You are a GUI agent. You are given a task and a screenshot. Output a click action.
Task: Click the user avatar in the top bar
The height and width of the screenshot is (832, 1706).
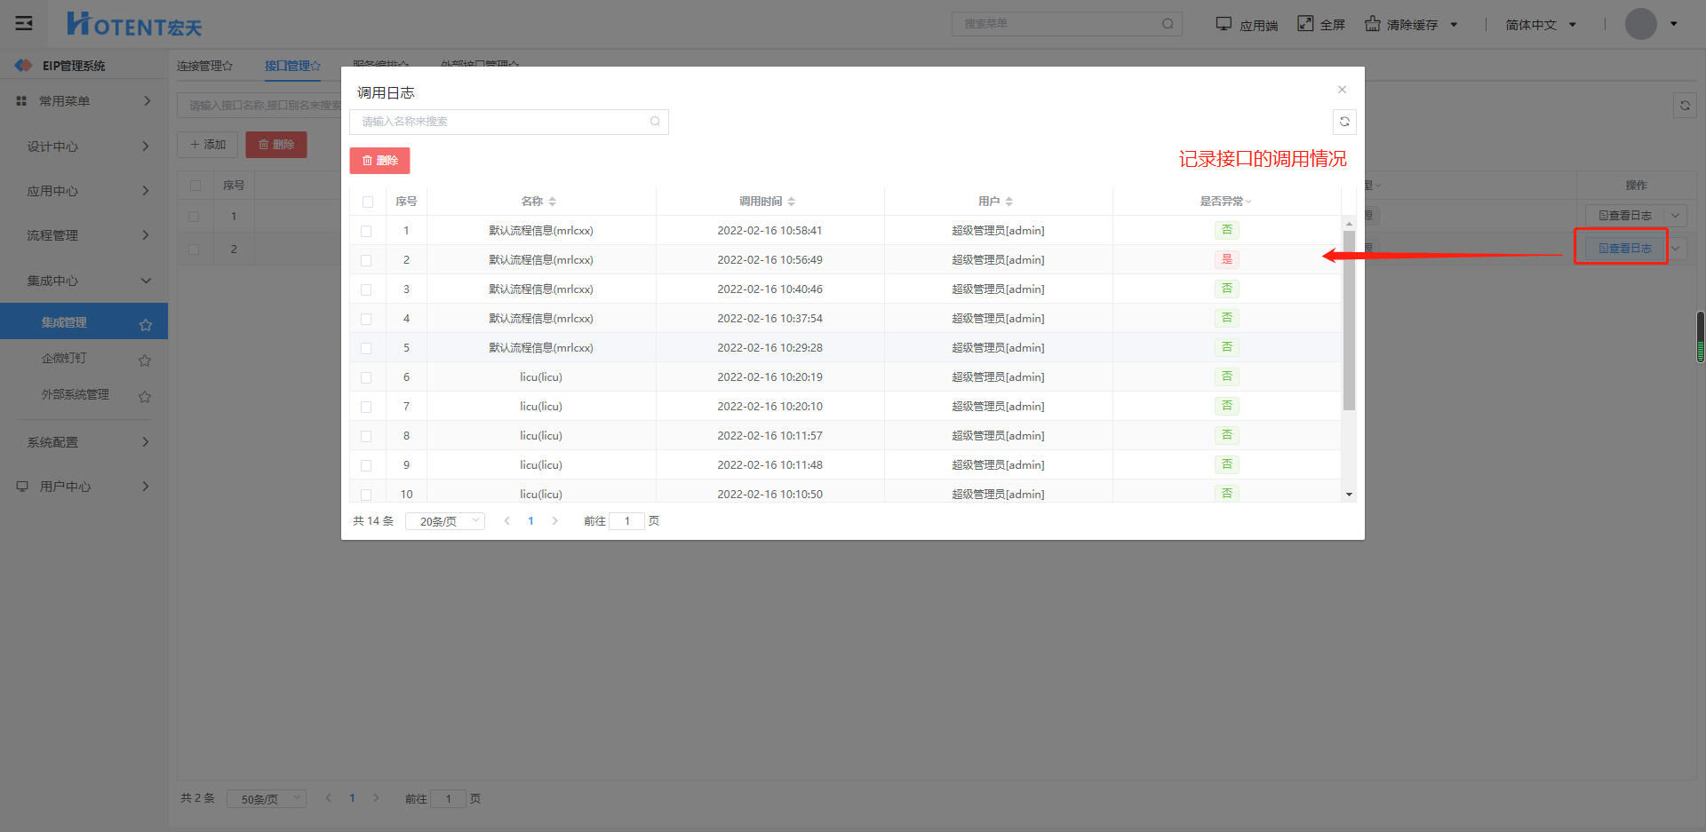point(1640,24)
